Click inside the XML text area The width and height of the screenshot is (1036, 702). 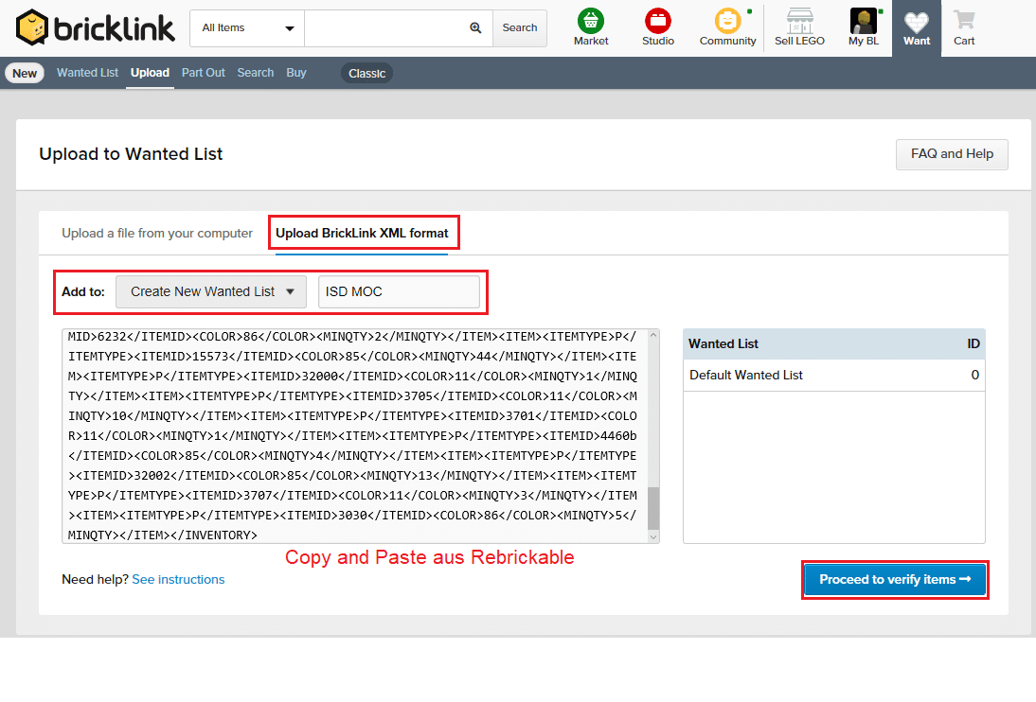point(354,436)
